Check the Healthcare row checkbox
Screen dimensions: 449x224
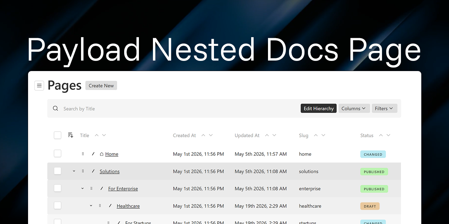(x=58, y=205)
